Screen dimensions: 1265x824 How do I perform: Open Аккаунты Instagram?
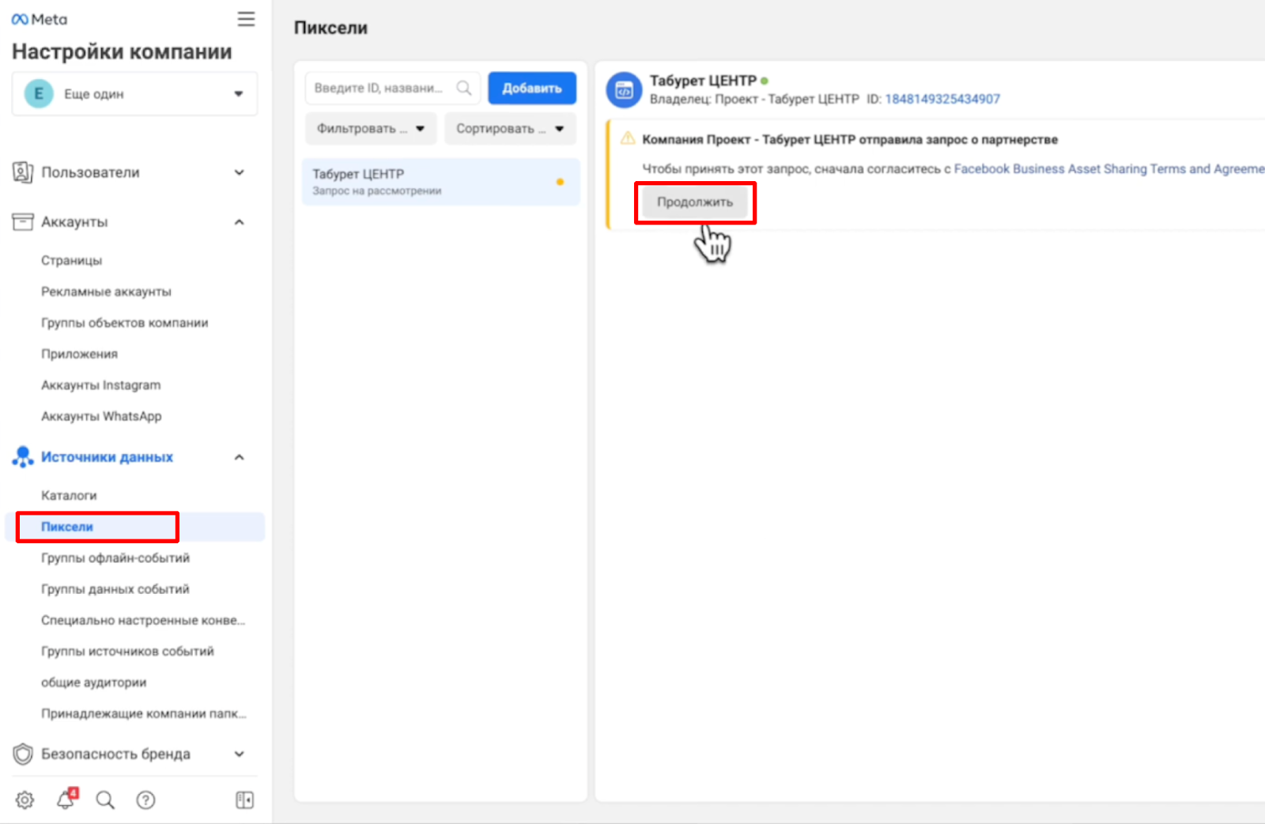pos(100,385)
